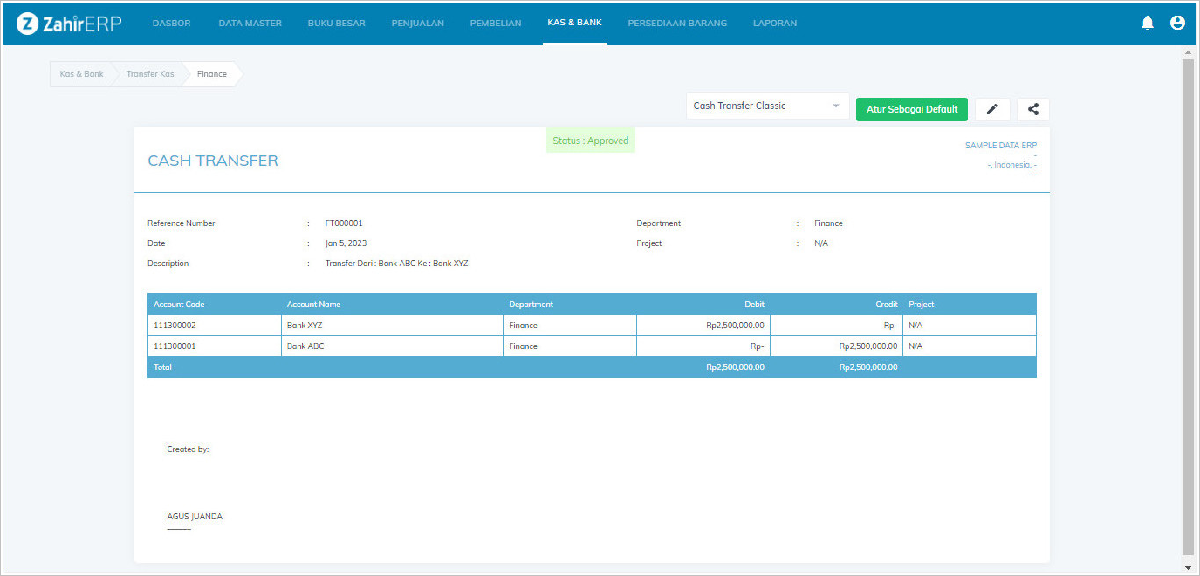
Task: Open the user account profile icon
Action: tap(1177, 23)
